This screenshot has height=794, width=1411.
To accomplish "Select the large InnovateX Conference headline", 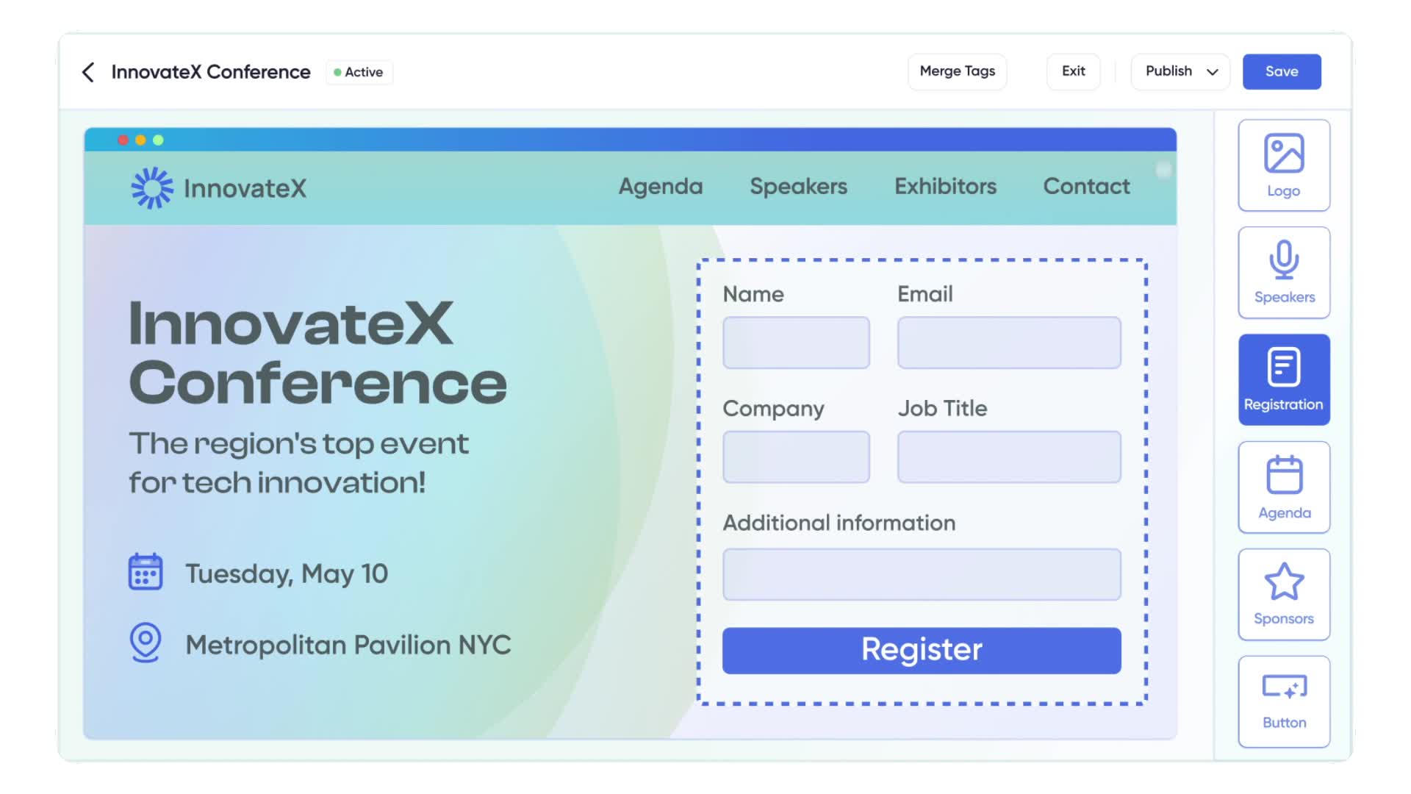I will pos(317,353).
